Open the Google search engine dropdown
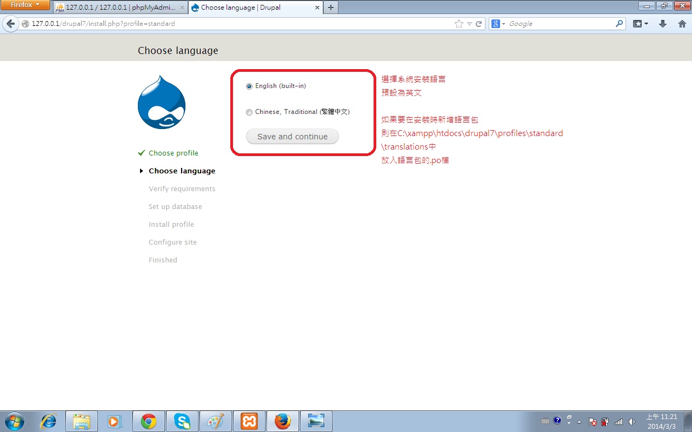Screen dimensions: 692x432 coord(498,24)
